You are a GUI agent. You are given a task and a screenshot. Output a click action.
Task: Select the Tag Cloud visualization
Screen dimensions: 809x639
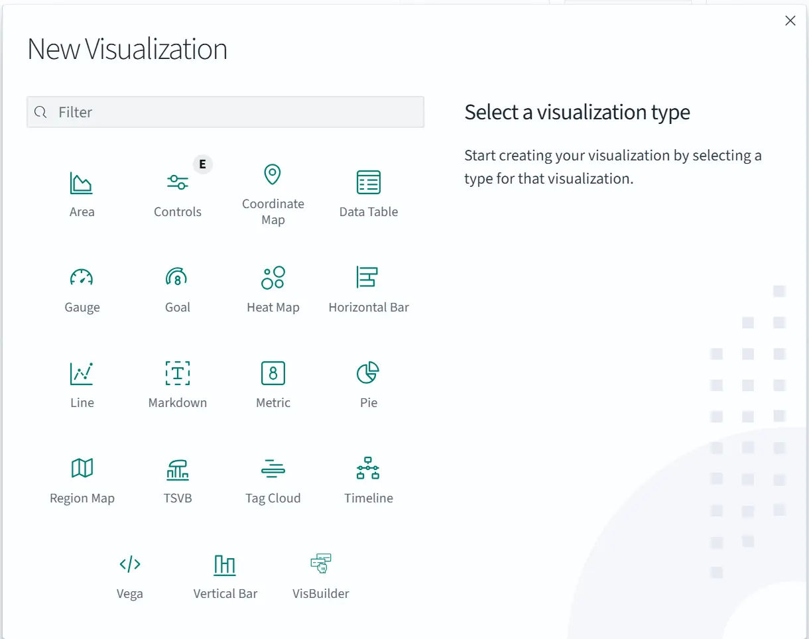[x=273, y=479]
